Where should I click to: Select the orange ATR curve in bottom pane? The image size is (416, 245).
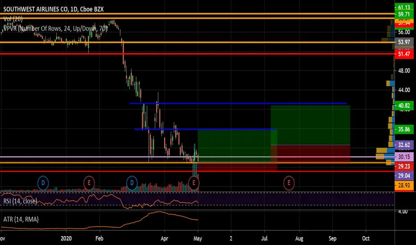pos(99,220)
